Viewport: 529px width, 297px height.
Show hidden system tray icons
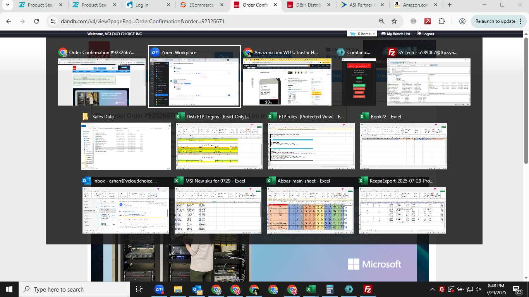pos(433,289)
